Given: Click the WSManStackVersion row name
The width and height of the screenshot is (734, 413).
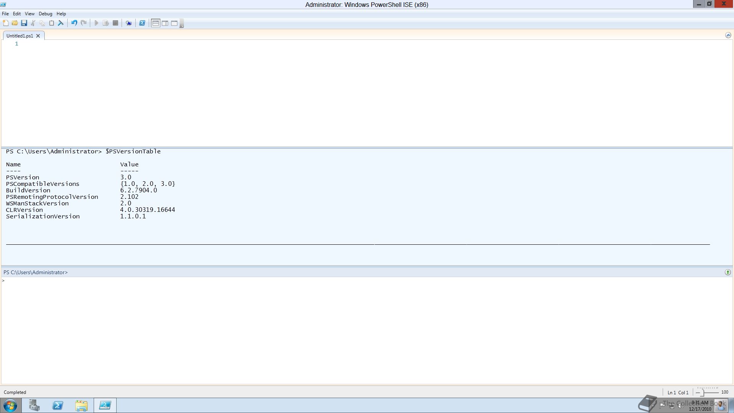Looking at the screenshot, I should [x=37, y=203].
